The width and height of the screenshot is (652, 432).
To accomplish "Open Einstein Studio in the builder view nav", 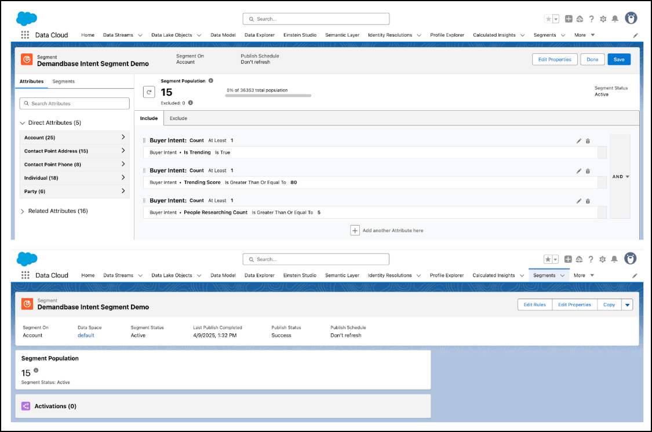I will click(300, 35).
